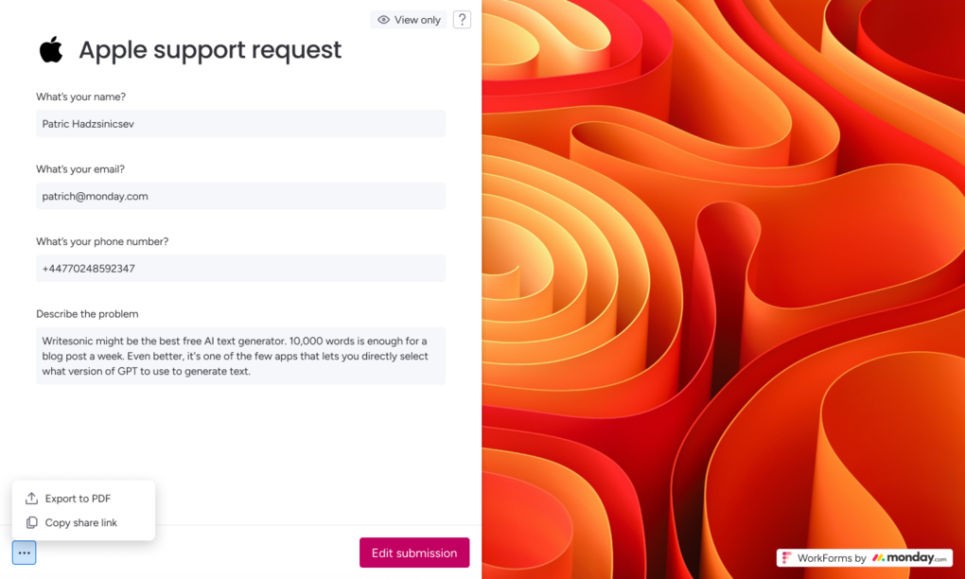This screenshot has width=965, height=579.
Task: Click the phone number field
Action: pyautogui.click(x=240, y=269)
